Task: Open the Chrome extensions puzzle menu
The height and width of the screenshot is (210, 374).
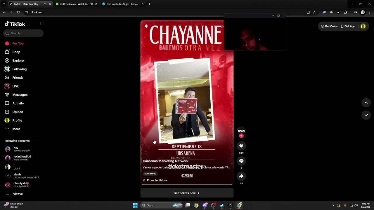Action: tap(345, 12)
